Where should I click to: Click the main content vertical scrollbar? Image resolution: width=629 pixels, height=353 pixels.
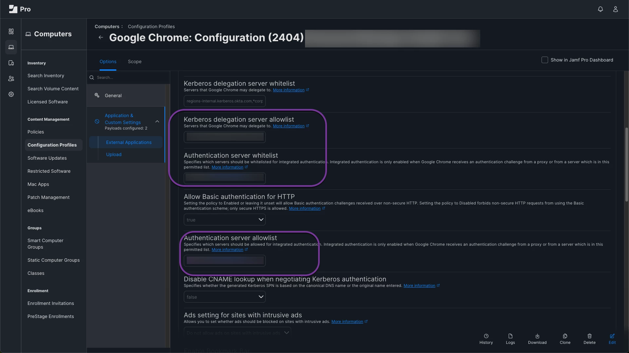626,164
